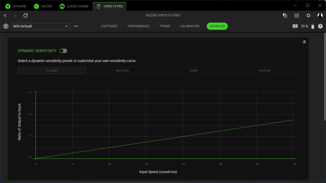This screenshot has width=326, height=183.
Task: Switch to the Calibration tab
Action: click(x=190, y=26)
